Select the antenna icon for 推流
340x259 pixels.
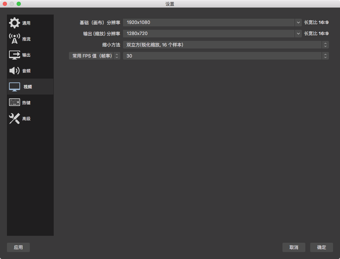pyautogui.click(x=15, y=39)
